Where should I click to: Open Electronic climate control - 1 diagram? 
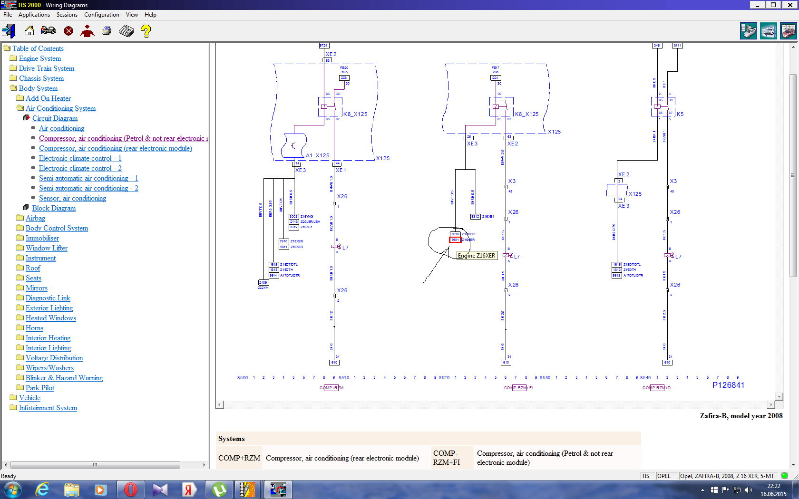pos(80,158)
